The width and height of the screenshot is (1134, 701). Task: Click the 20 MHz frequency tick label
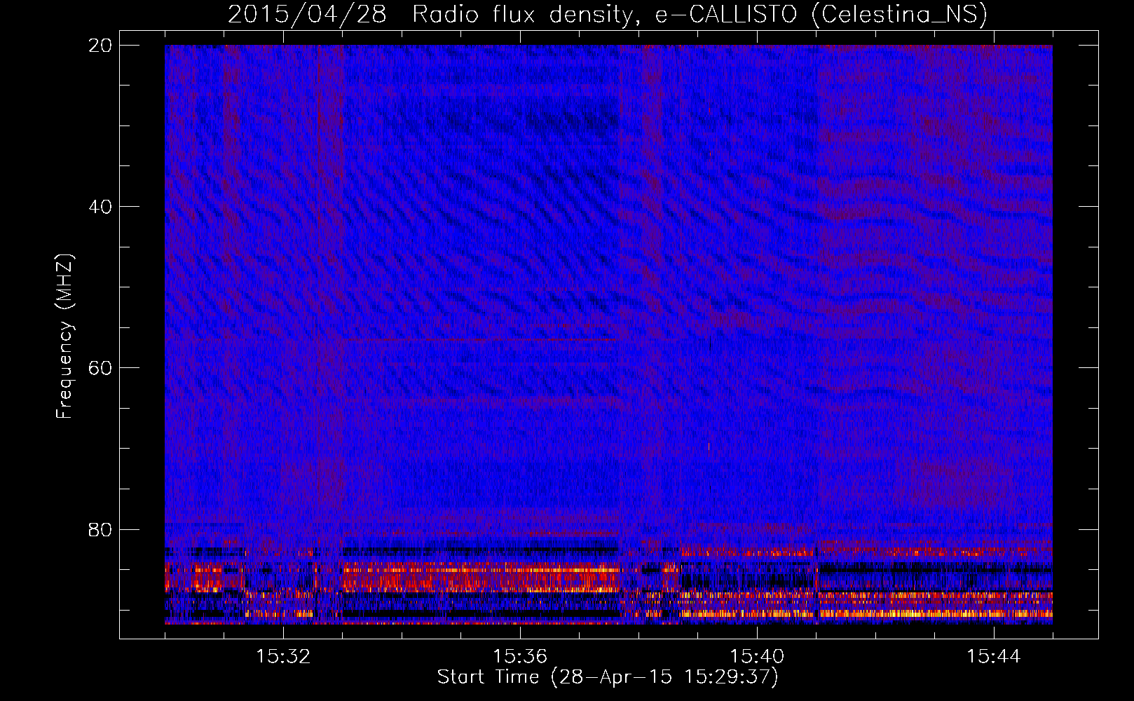pos(100,46)
